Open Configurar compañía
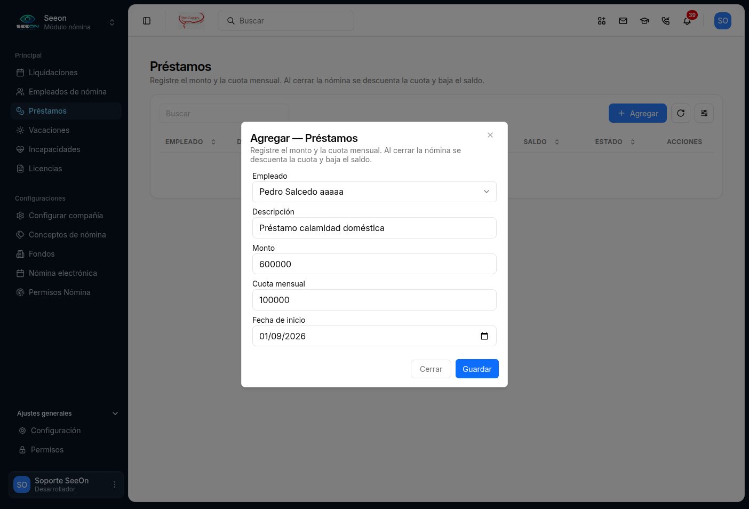This screenshot has height=509, width=749. (x=66, y=216)
